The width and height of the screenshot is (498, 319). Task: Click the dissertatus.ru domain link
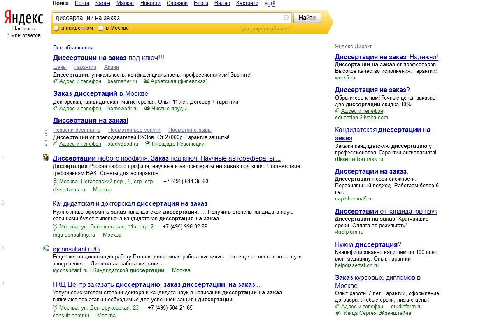69,190
